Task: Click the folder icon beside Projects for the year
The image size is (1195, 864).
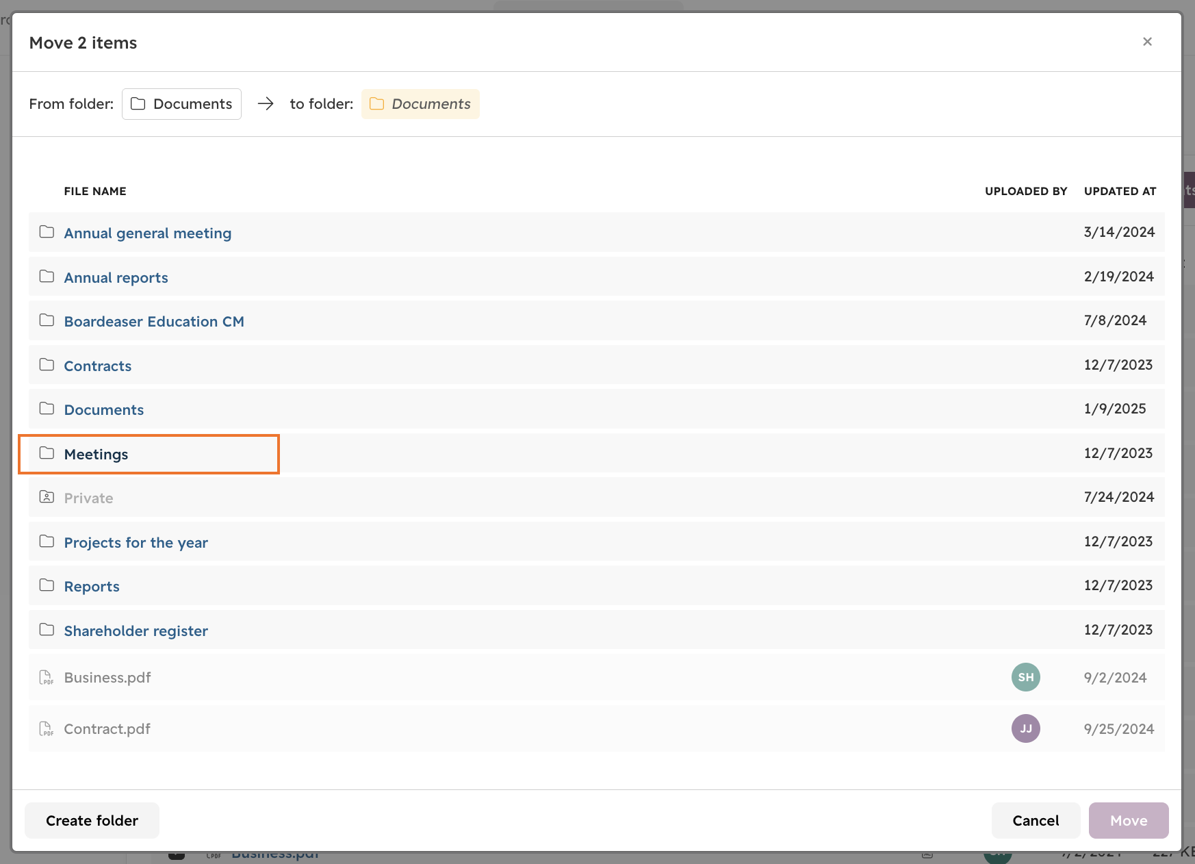Action: [47, 542]
